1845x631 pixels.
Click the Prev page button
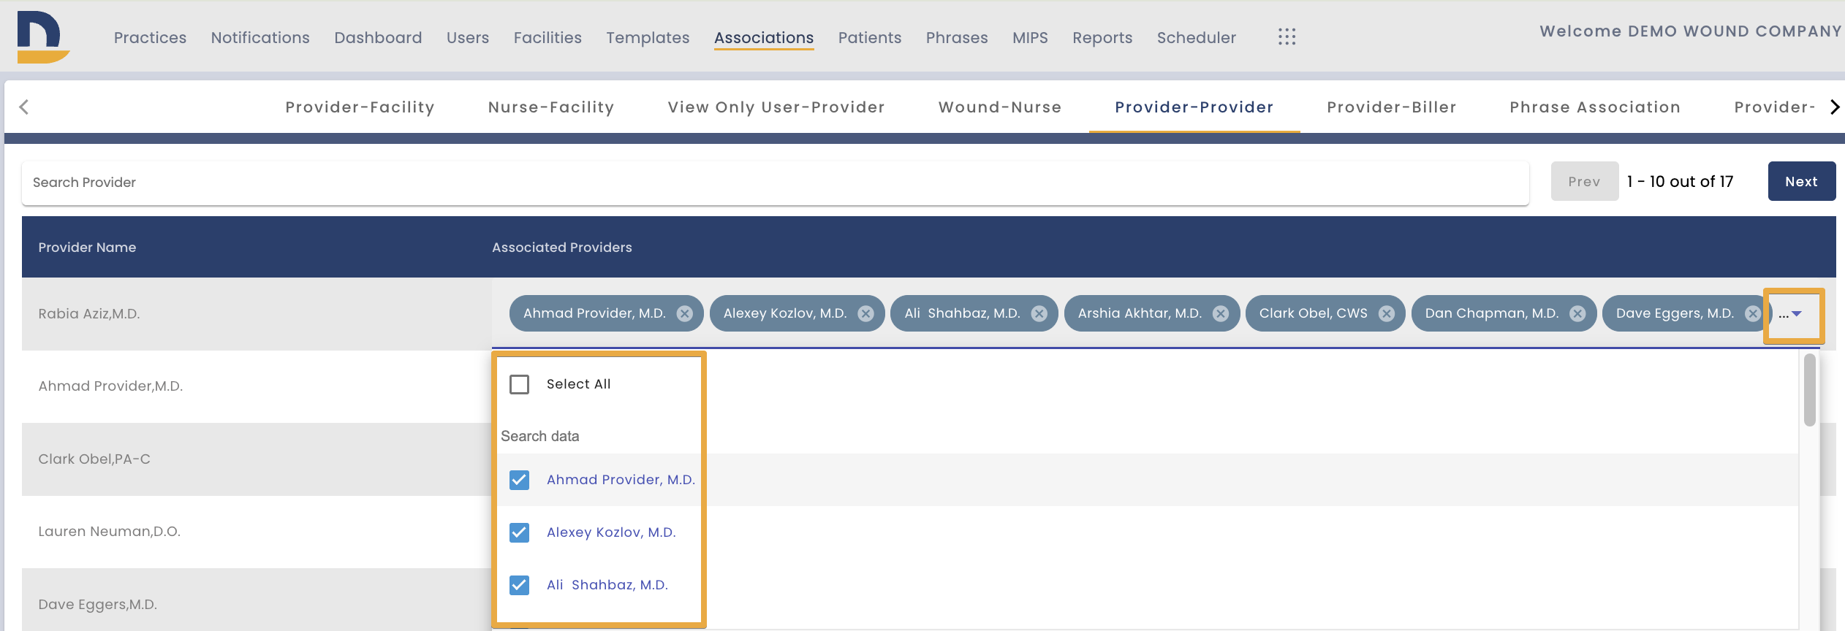coord(1585,181)
